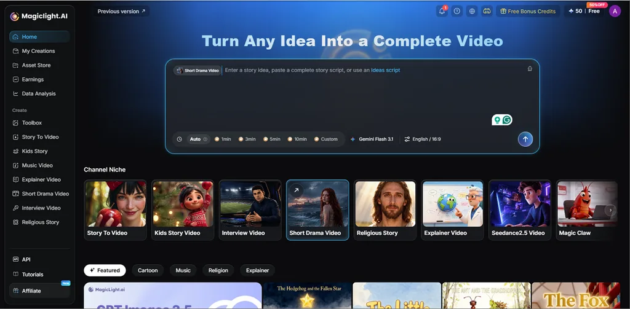Click the duration clock icon
The width and height of the screenshot is (630, 309).
[179, 139]
